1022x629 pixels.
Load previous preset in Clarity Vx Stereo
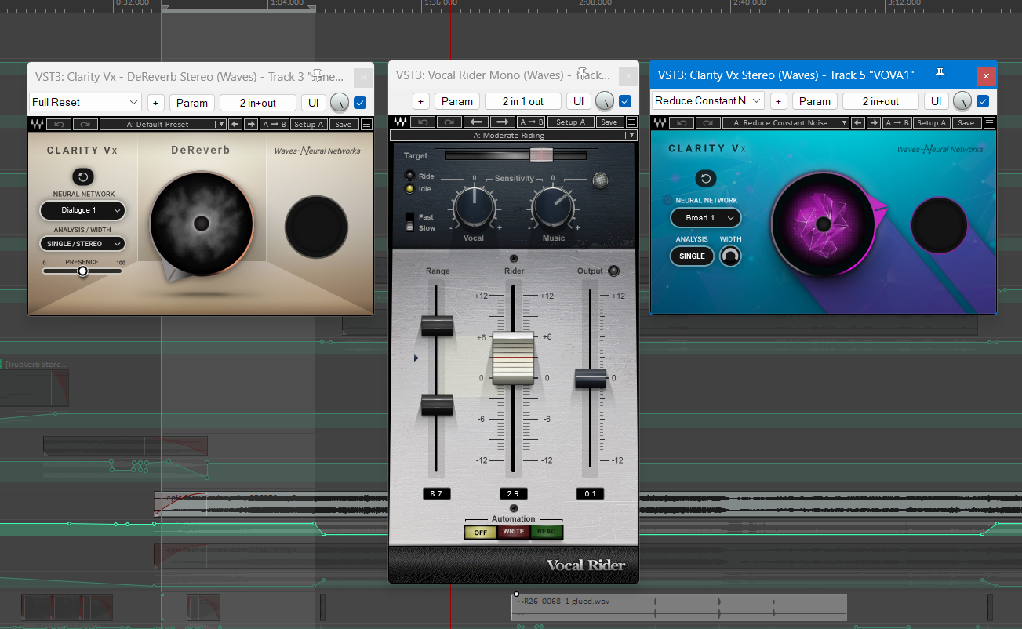860,122
